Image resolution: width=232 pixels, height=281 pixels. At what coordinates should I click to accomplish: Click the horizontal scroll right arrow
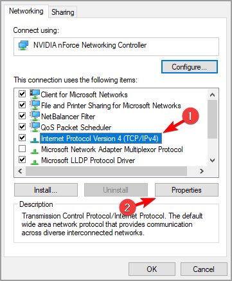[x=201, y=171]
